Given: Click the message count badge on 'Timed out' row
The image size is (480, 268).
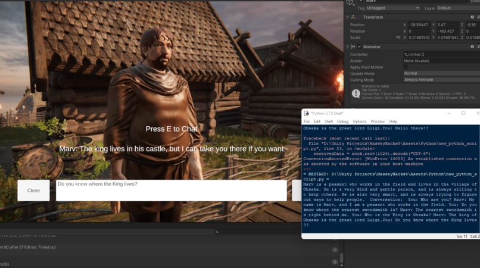Looking at the screenshot, I should tap(335, 250).
